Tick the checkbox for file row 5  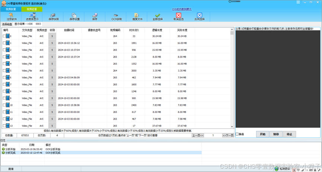pyautogui.click(x=4, y=71)
